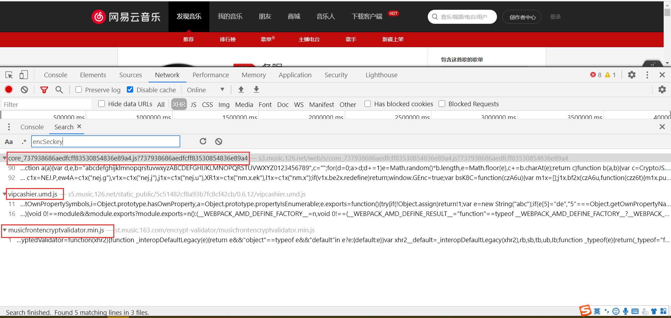
Task: Click the network Filter text field
Action: (x=46, y=104)
